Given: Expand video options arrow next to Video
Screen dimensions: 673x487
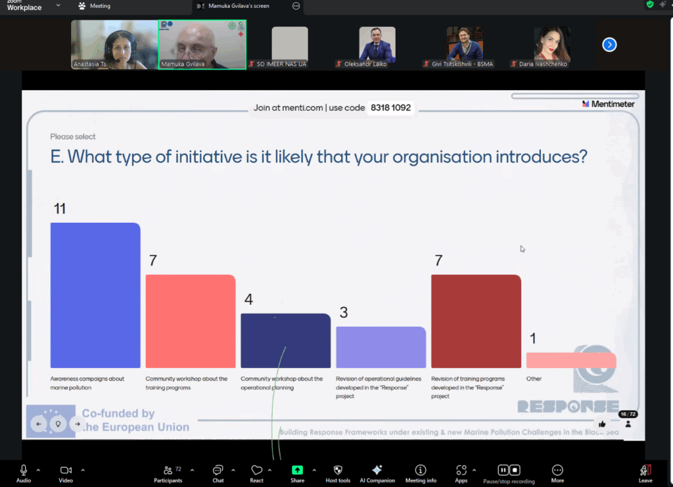Looking at the screenshot, I should pos(83,470).
